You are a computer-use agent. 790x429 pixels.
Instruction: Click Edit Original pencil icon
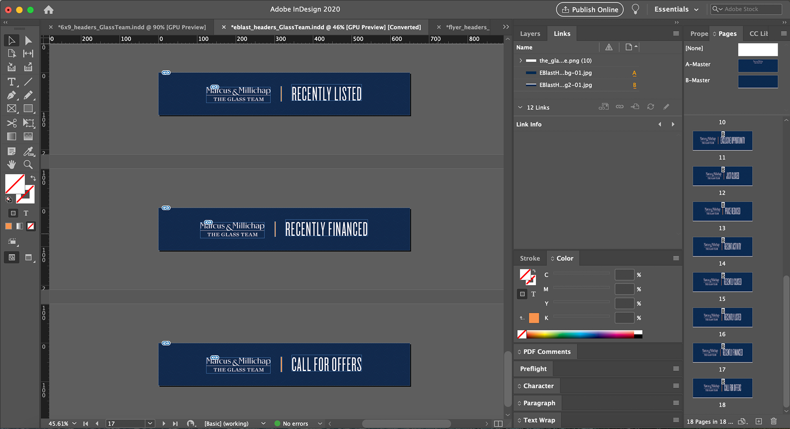666,107
